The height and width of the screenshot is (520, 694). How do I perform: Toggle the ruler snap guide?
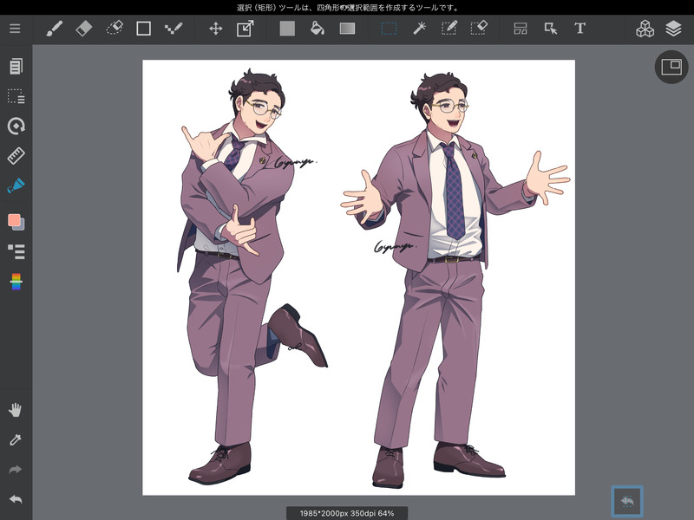[x=16, y=156]
